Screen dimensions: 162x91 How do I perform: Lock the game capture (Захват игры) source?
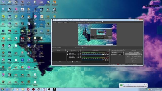80,56
